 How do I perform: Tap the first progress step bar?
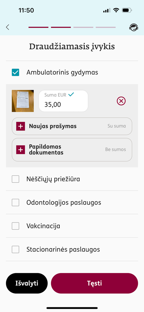38,27
